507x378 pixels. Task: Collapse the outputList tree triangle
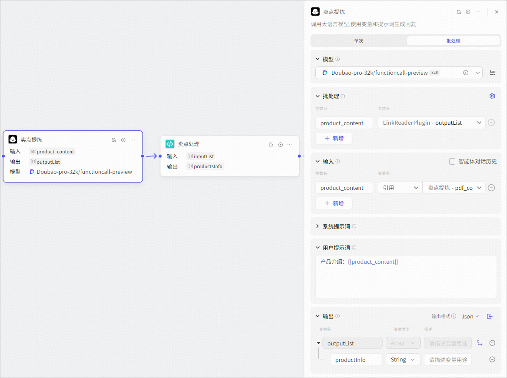click(318, 343)
